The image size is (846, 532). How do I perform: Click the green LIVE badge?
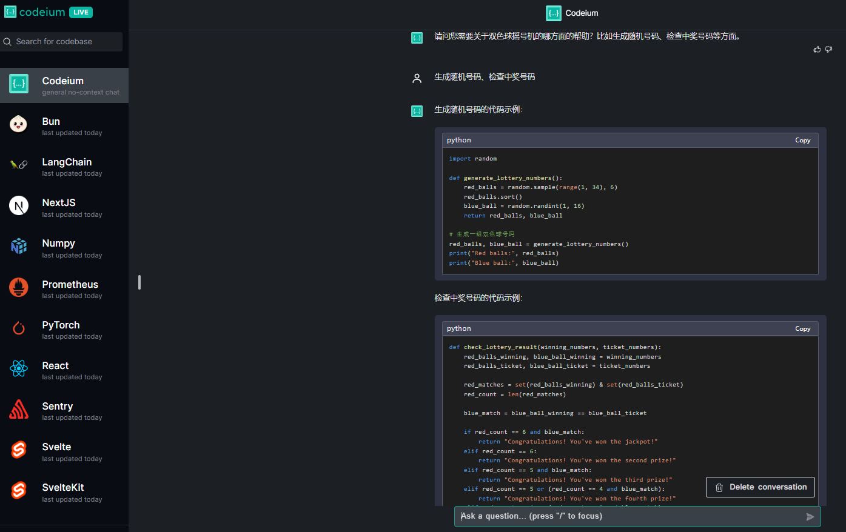(81, 12)
